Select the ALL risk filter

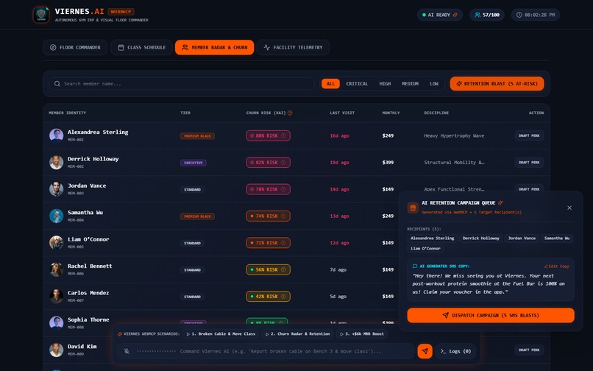pyautogui.click(x=330, y=84)
